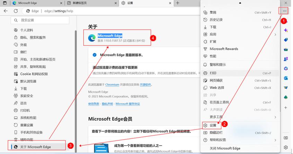Open the Microsoft 服务协议 link
The image size is (293, 154).
tap(128, 104)
